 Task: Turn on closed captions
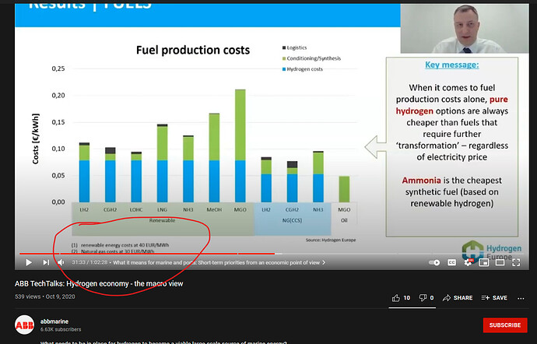[x=451, y=262]
